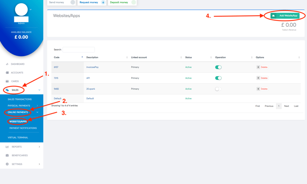
Task: Open the InvoiceePay description link
Action: (x=92, y=67)
